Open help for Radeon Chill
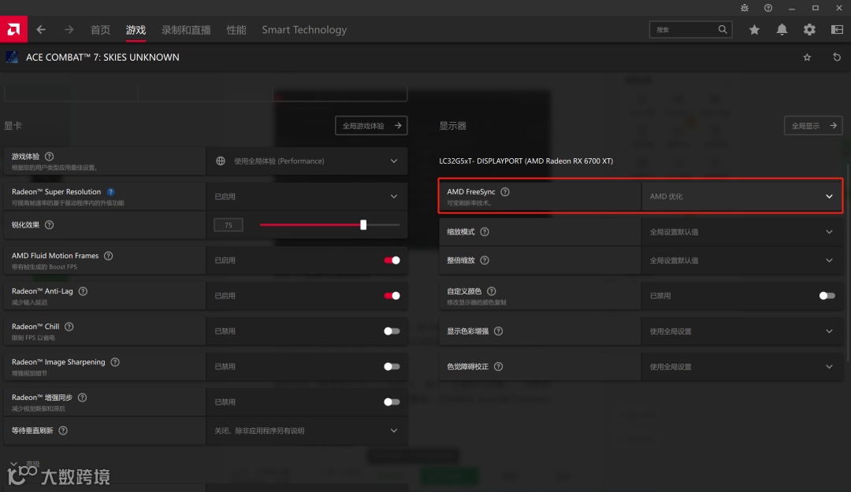 [x=69, y=327]
